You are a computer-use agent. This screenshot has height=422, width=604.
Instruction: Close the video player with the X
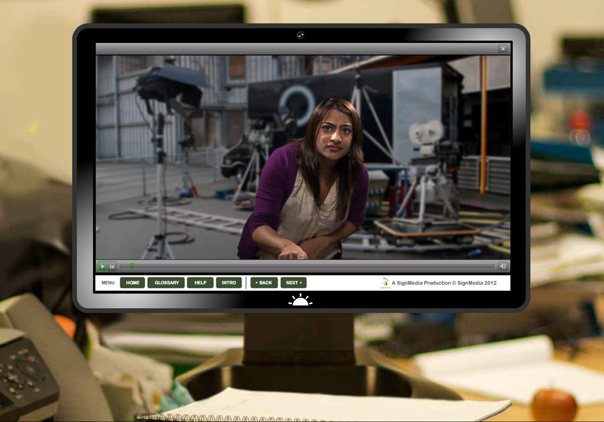click(x=503, y=49)
